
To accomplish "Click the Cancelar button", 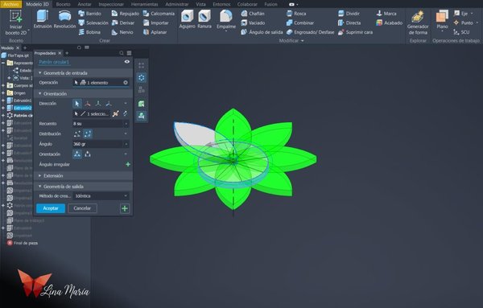I will (x=82, y=208).
